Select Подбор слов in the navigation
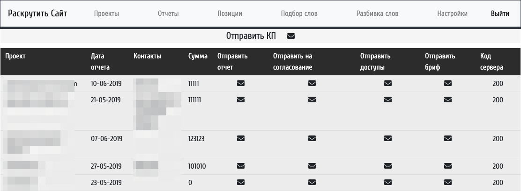Screen dimensions: 521x192 (x=299, y=14)
